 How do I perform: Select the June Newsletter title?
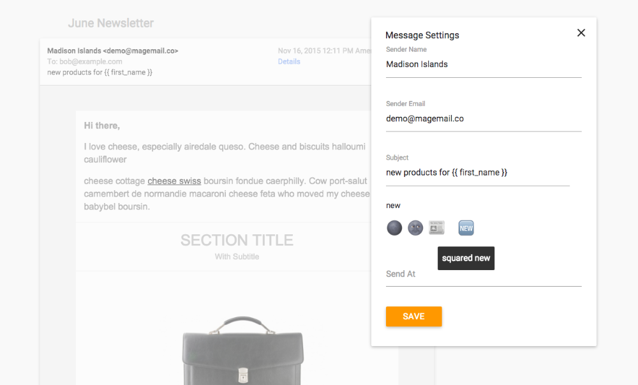pyautogui.click(x=111, y=24)
